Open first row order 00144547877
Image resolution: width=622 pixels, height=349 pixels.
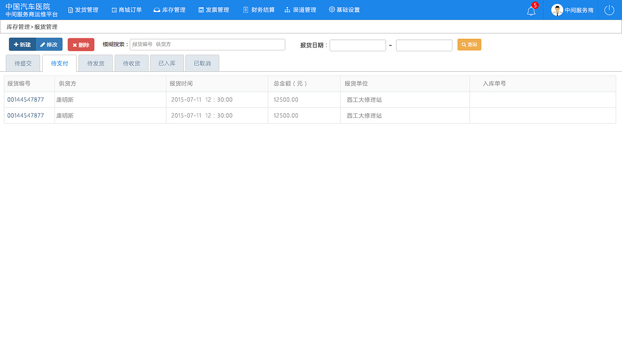(26, 100)
